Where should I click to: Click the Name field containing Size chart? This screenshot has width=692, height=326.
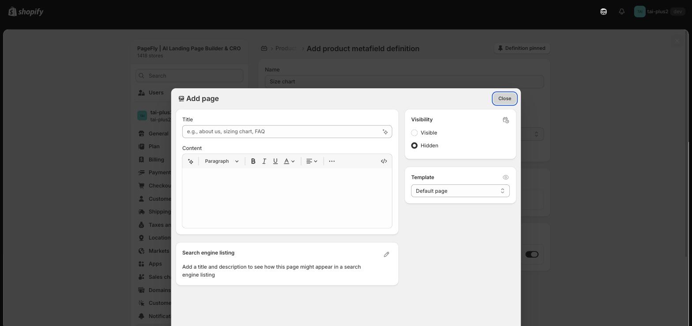point(404,82)
